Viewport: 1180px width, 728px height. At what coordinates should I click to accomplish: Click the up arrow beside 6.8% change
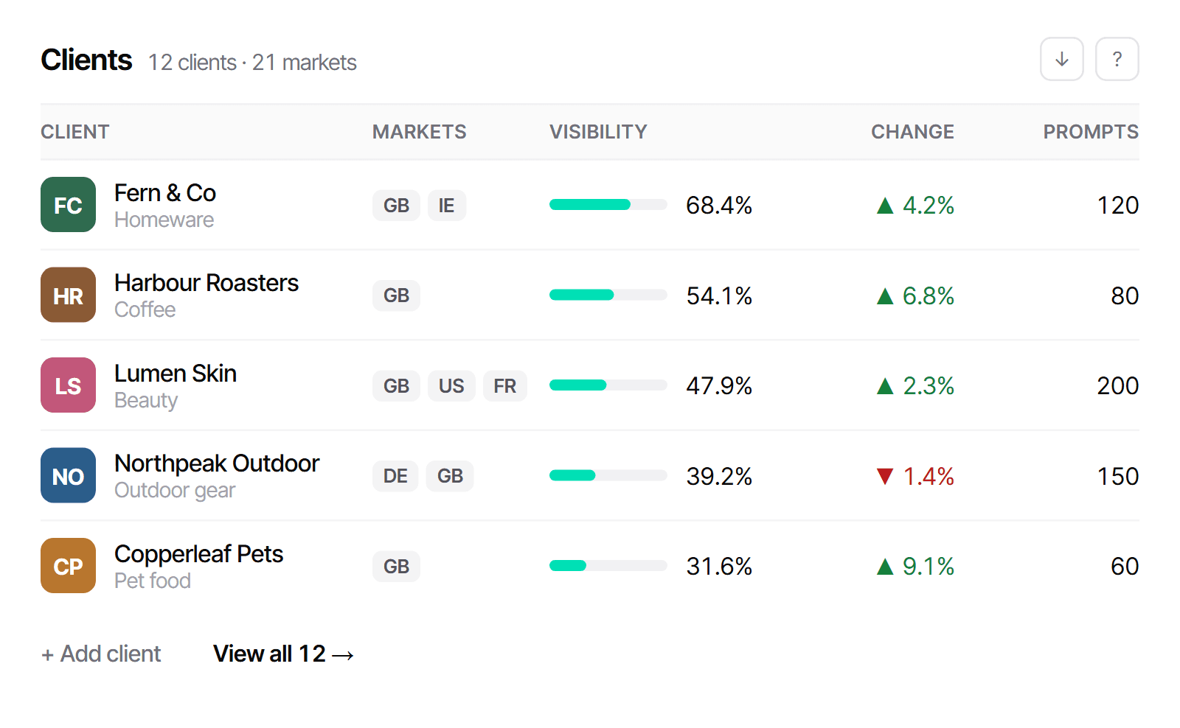(x=885, y=296)
